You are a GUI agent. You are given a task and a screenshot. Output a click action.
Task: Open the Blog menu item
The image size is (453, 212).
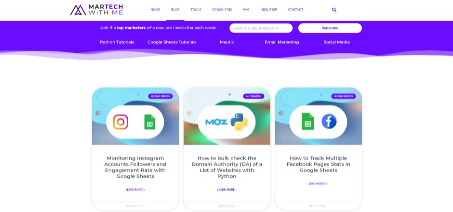(x=175, y=10)
